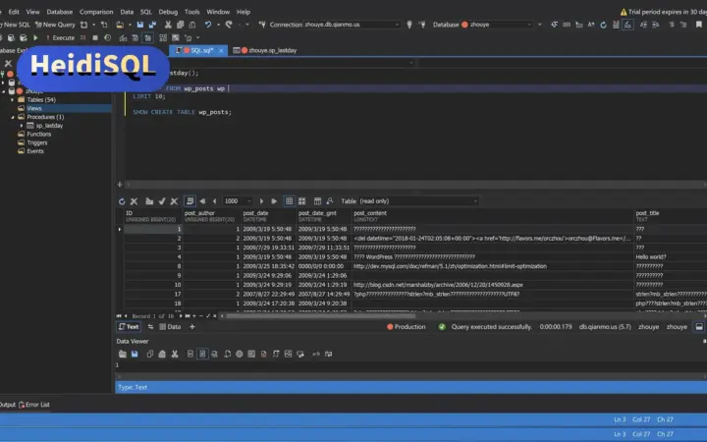Click the Refresh icon in the top toolbar
The width and height of the screenshot is (707, 442).
tap(603, 25)
